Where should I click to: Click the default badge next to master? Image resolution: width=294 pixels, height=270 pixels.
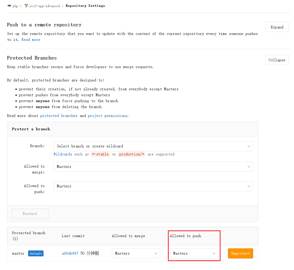pyautogui.click(x=36, y=254)
